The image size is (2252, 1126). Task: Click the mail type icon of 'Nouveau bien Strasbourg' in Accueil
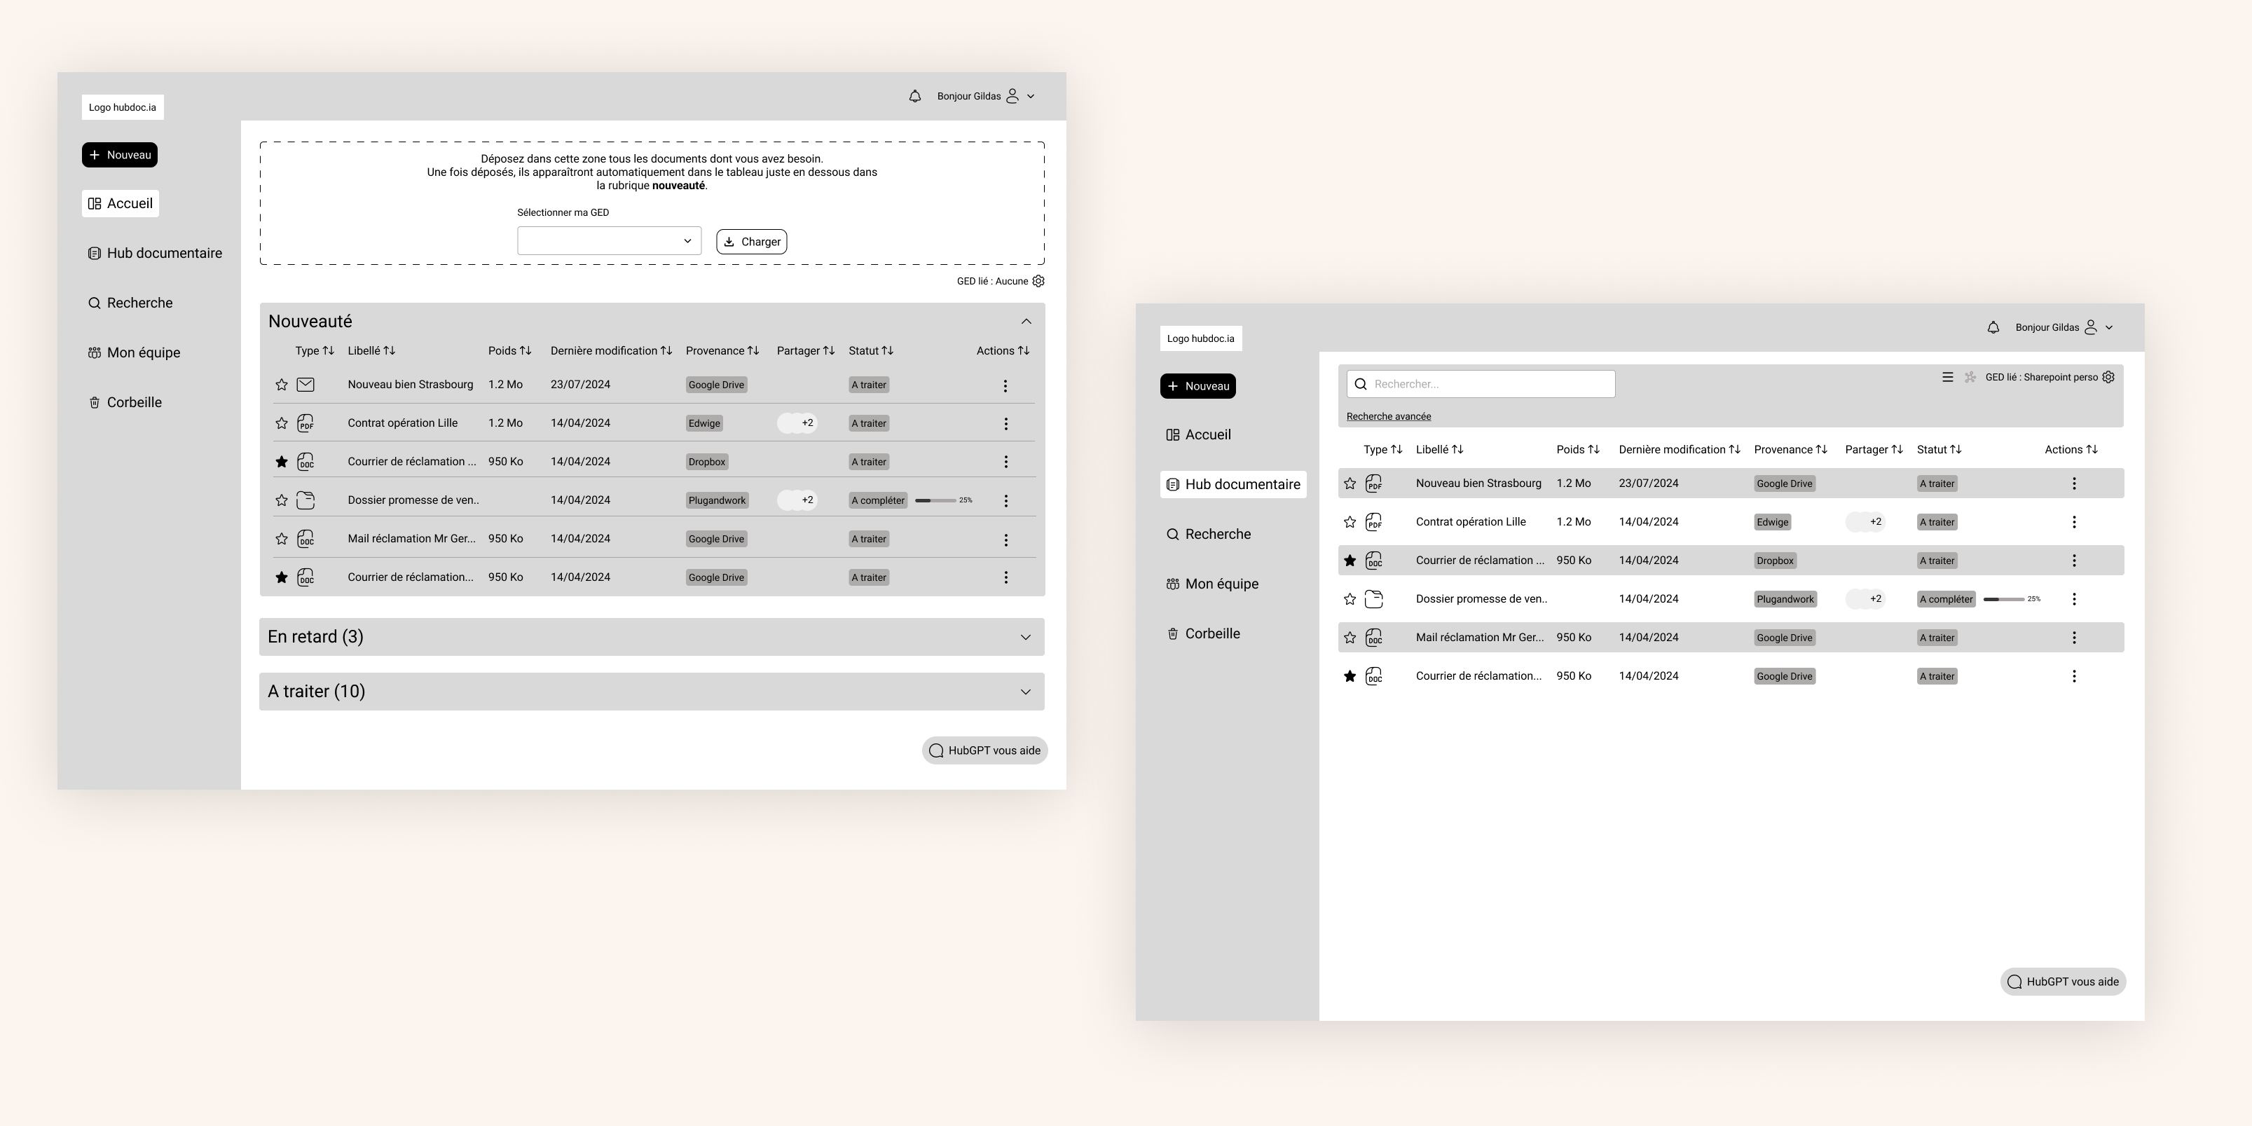pyautogui.click(x=305, y=385)
